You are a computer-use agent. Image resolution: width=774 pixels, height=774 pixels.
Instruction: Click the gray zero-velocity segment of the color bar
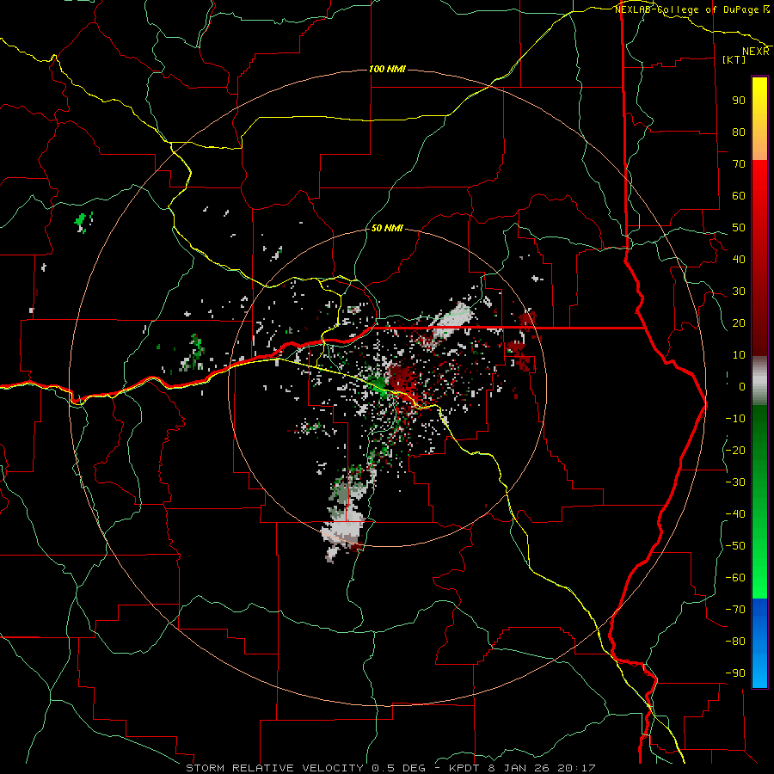pos(759,380)
